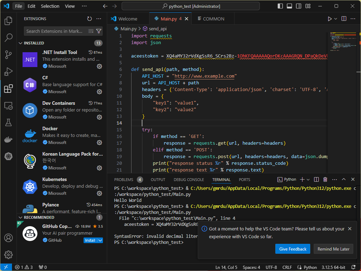Show the PORTS panel tab

coord(245,180)
